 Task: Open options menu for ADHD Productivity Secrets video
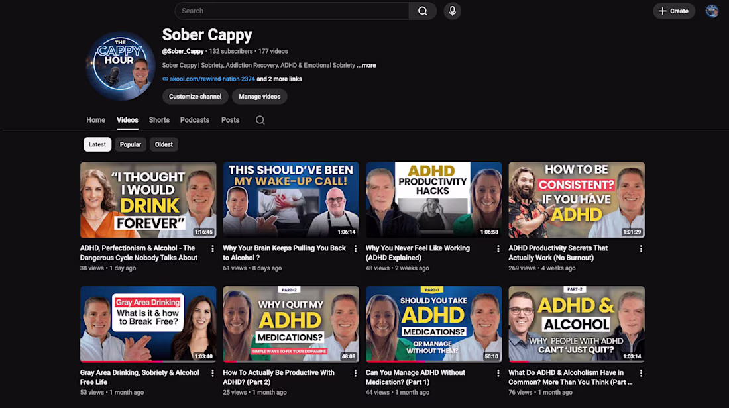(x=641, y=249)
